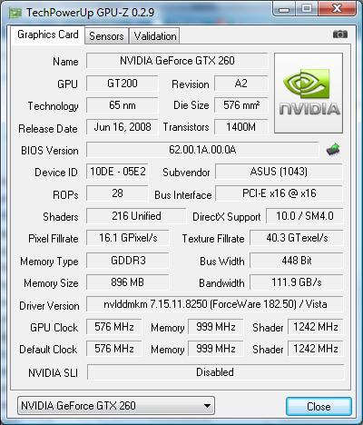Viewport: 363px width, 425px height.
Task: Click the ROPs field 28
Action: [x=117, y=193]
